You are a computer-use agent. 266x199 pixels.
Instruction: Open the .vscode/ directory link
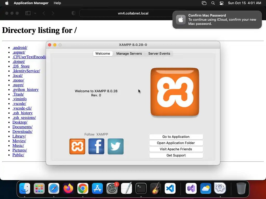pos(19,104)
